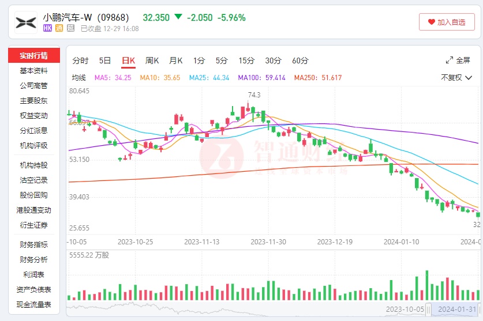The height and width of the screenshot is (321, 483).
Task: Open 财务指标 financial indicators page
Action: 33,244
